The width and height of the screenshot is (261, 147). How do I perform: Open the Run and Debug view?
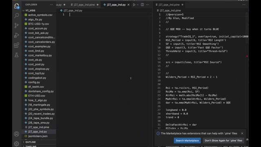coord(16,35)
